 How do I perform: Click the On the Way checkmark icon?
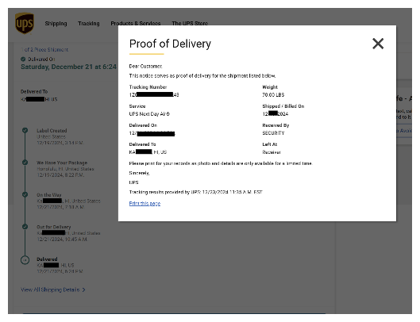pos(25,194)
